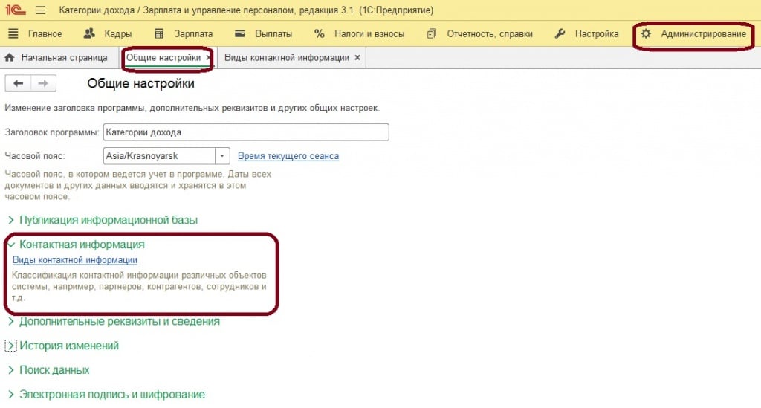
Task: Click the 1C logo icon in title bar
Action: [15, 10]
